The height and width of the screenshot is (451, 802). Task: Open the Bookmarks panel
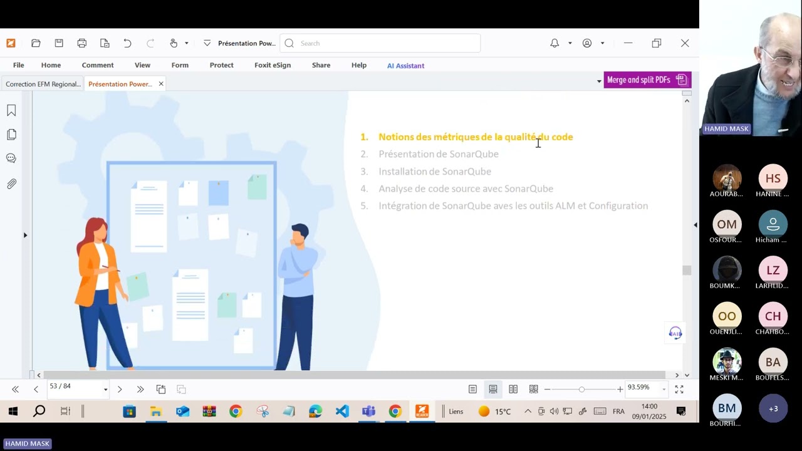(x=11, y=111)
